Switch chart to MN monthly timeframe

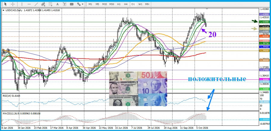point(147,4)
